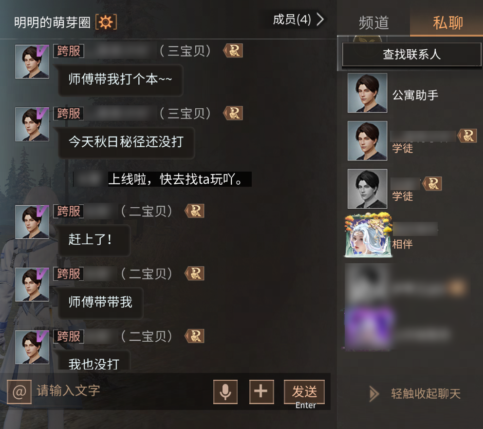The image size is (483, 429).
Task: Click the 查找联系人 button
Action: pyautogui.click(x=411, y=54)
